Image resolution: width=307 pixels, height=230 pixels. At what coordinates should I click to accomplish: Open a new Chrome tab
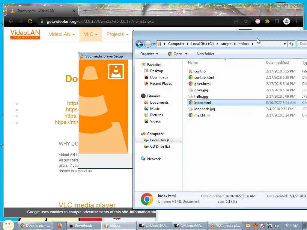pyautogui.click(x=85, y=11)
